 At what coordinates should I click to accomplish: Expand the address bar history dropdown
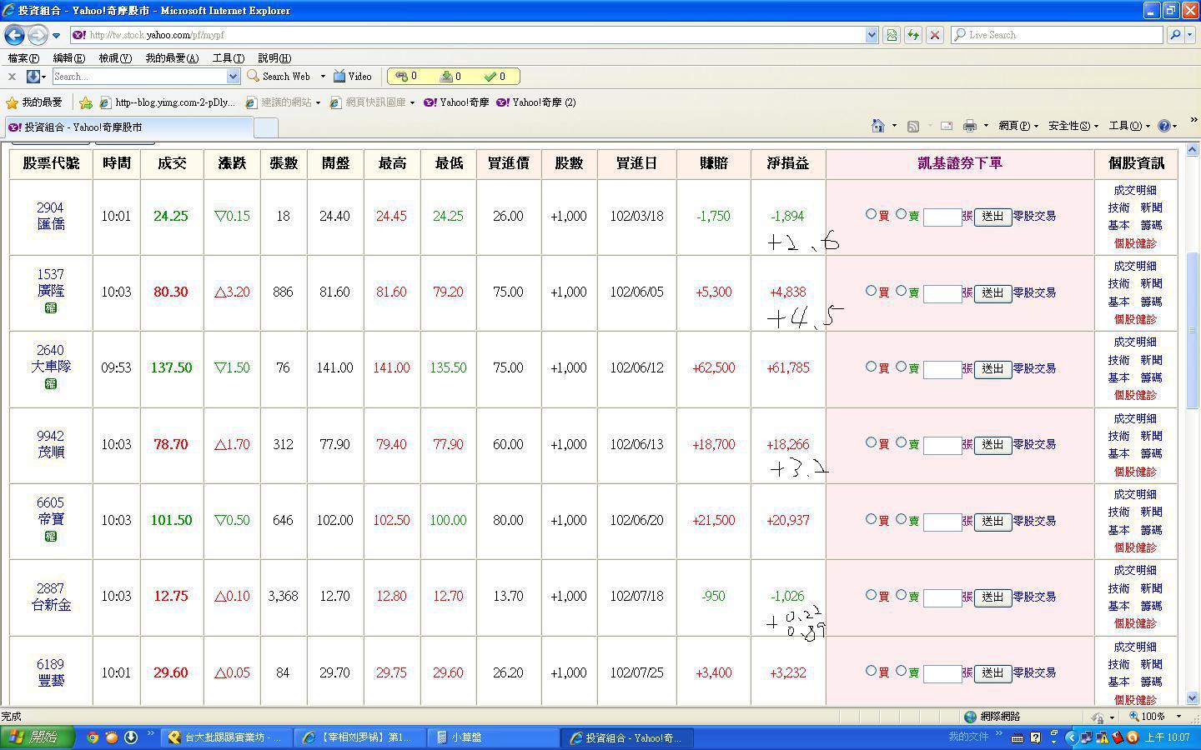[872, 35]
